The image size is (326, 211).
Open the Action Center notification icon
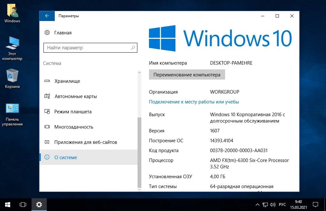pos(315,205)
